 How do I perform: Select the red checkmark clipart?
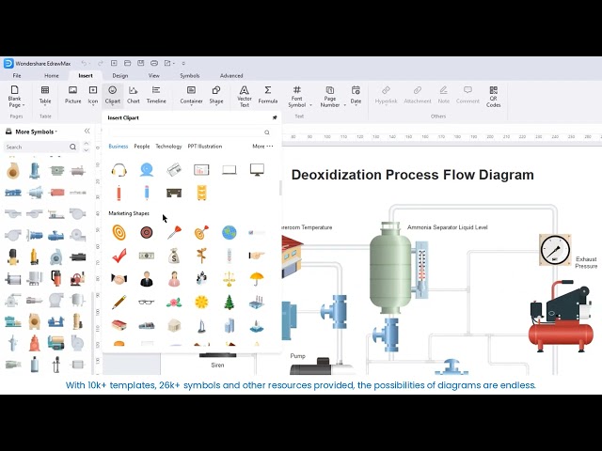click(119, 256)
